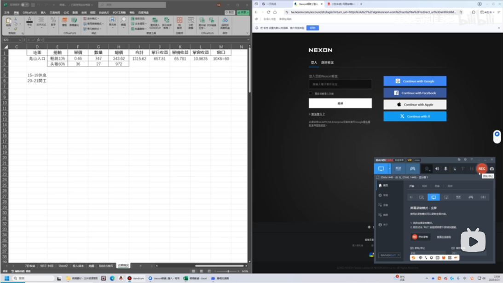Viewport: 503px width, 283px height.
Task: Toggle Bandicam microphone icon
Action: tap(445, 169)
